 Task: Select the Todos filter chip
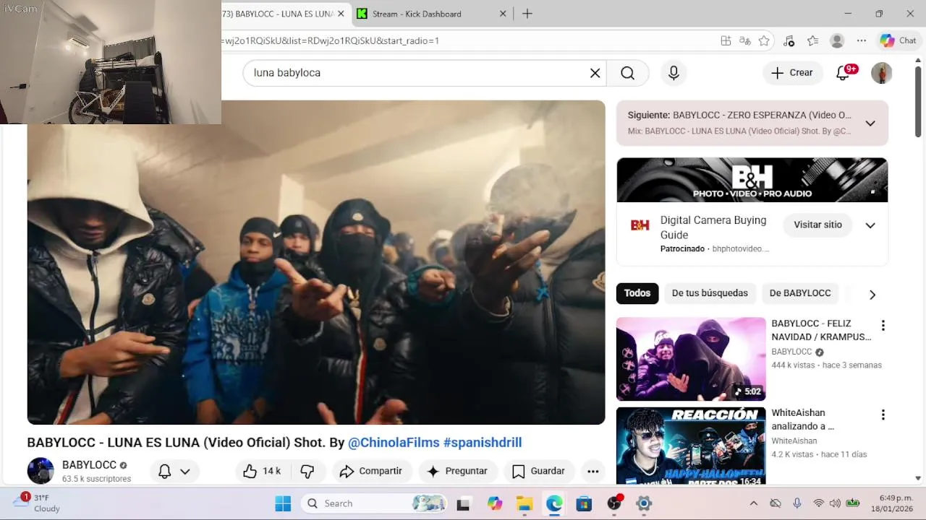tap(637, 293)
